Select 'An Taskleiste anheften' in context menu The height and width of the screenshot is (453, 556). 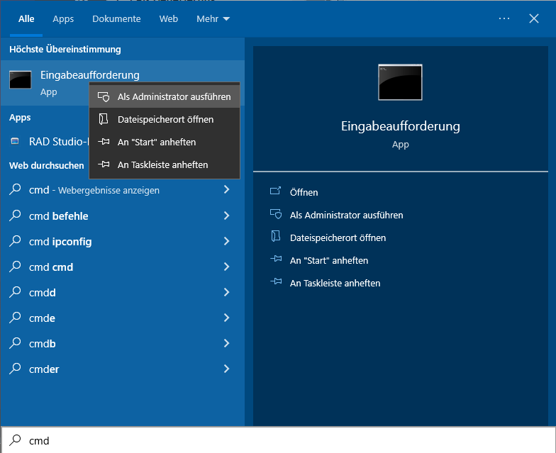pos(165,164)
